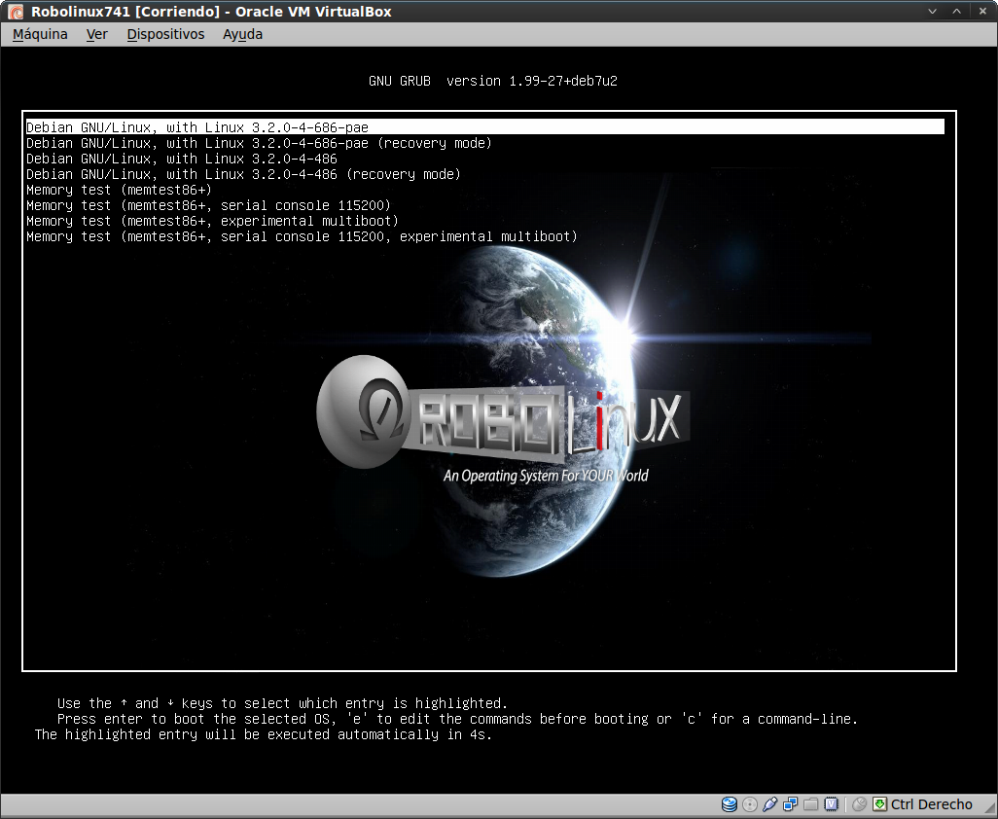This screenshot has width=998, height=819.
Task: Click the mouse integration status icon
Action: tap(859, 804)
